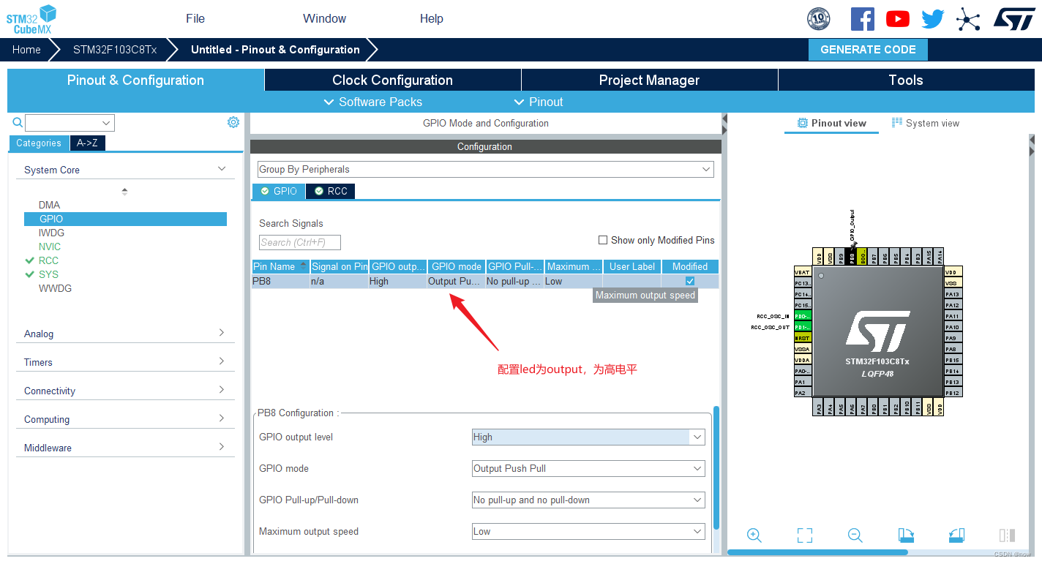Switch to the Clock Configuration tab

(x=392, y=80)
